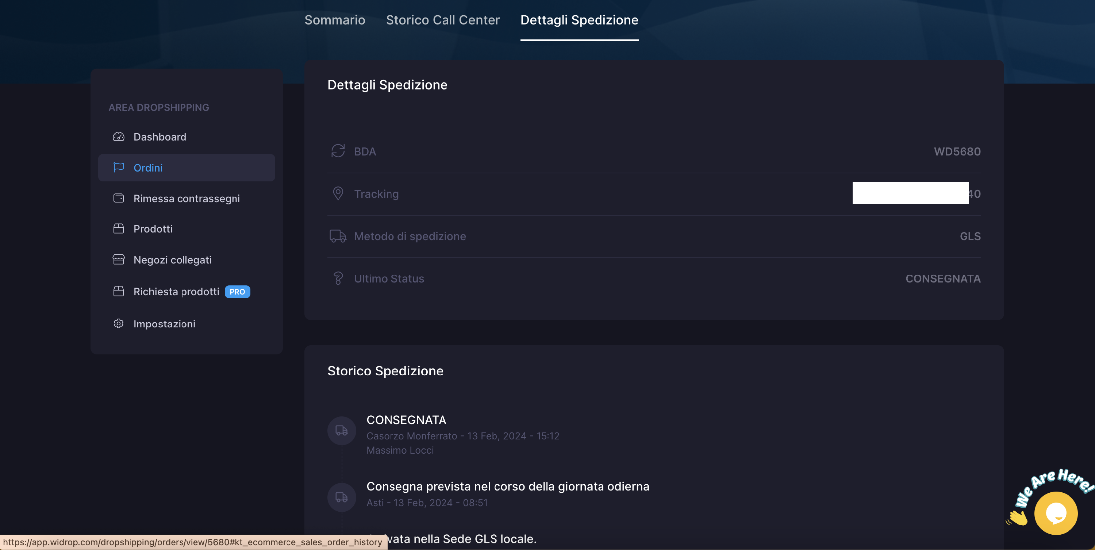Open the Storico Call Center tab

[x=442, y=20]
